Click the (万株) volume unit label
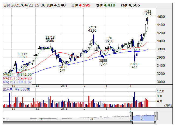 [x=168, y=105]
